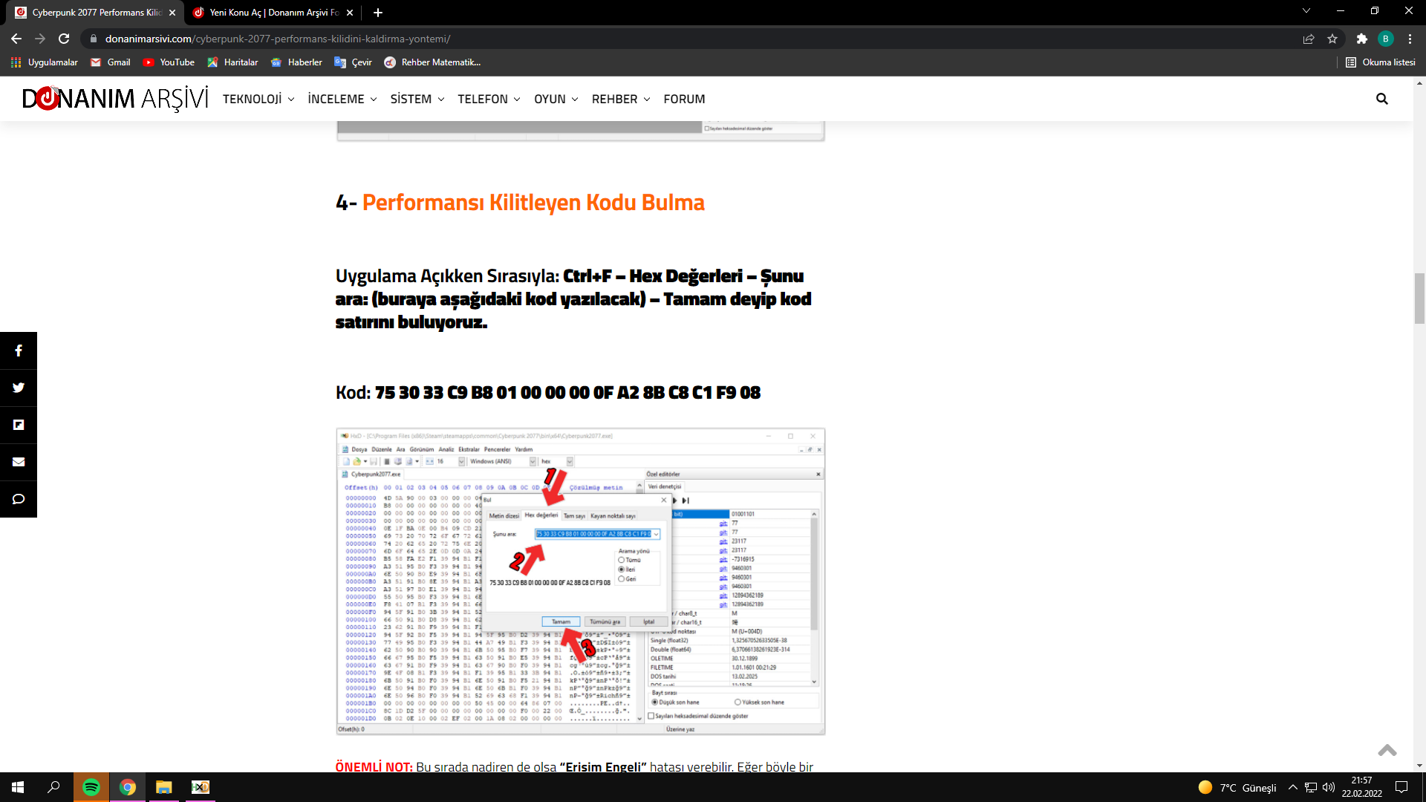Click the Flipboard share icon
Screen dimensions: 1426x802
pyautogui.click(x=19, y=425)
